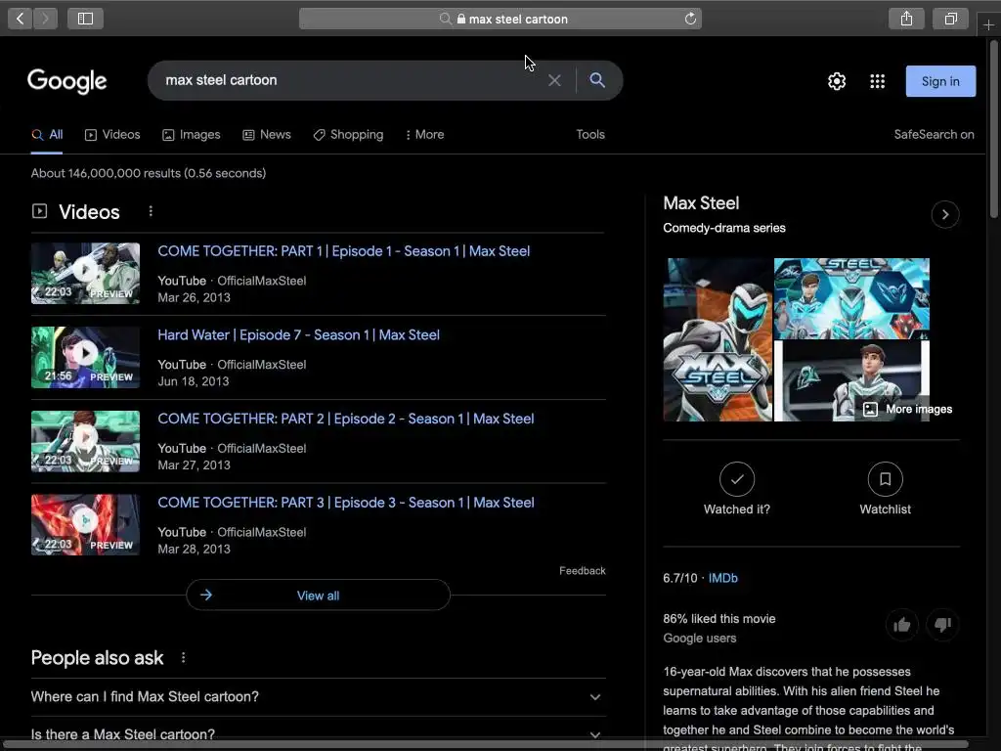The height and width of the screenshot is (751, 1001).
Task: Open the Google apps grid
Action: 877,81
